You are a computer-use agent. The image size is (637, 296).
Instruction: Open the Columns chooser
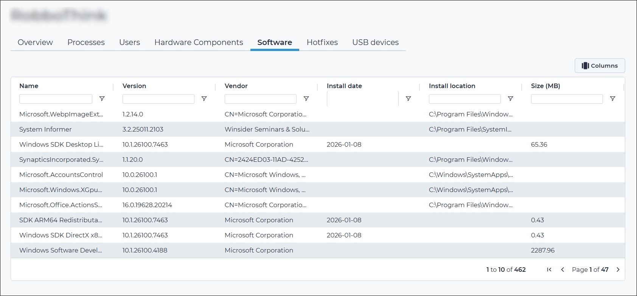pyautogui.click(x=600, y=66)
